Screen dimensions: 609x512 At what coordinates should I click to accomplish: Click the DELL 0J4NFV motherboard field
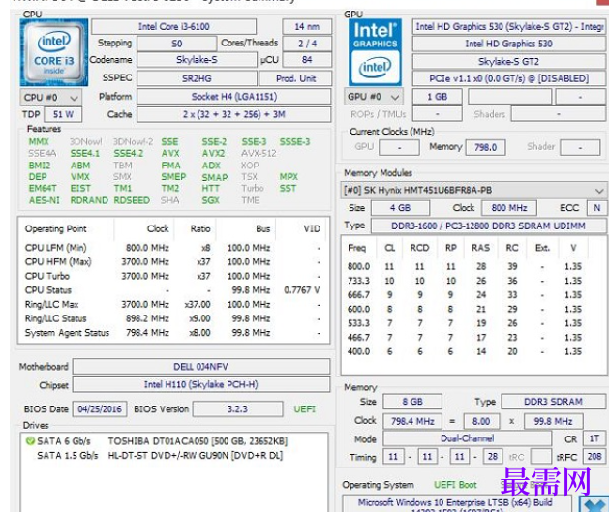pos(201,367)
